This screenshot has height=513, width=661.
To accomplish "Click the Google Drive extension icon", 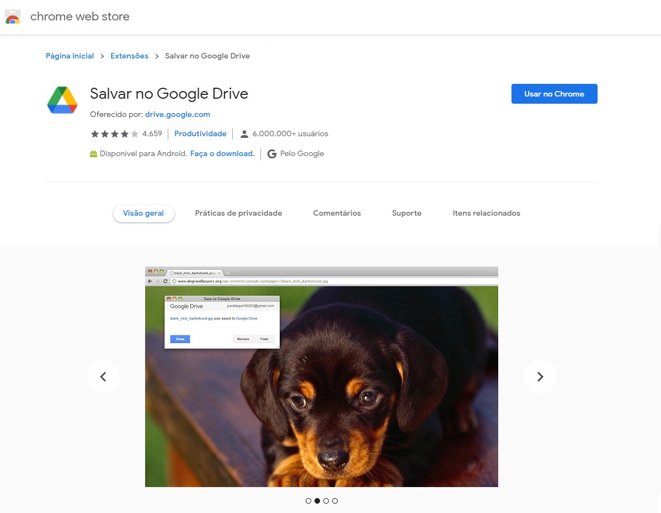I will pyautogui.click(x=62, y=100).
